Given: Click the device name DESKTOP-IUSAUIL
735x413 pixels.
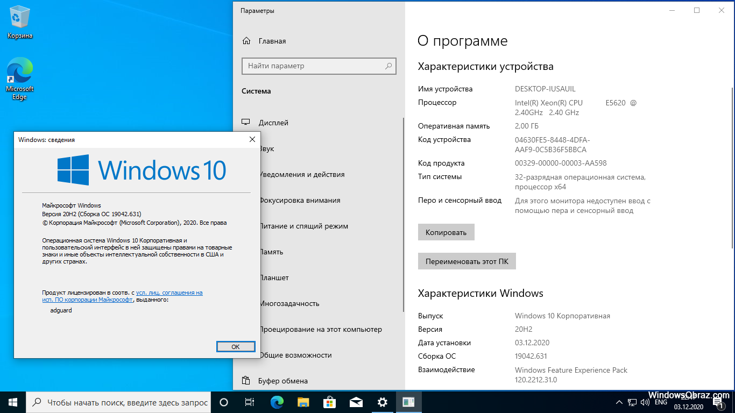Looking at the screenshot, I should [x=545, y=89].
